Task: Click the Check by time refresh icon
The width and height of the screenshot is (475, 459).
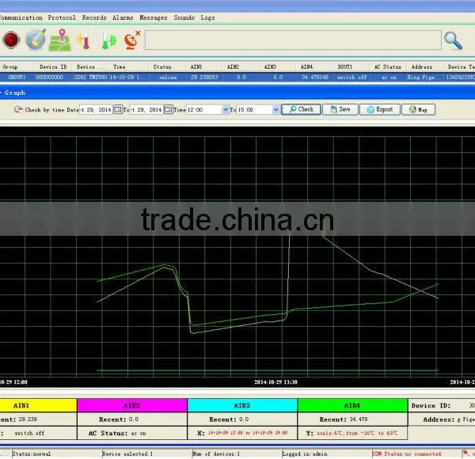Action: click(18, 109)
